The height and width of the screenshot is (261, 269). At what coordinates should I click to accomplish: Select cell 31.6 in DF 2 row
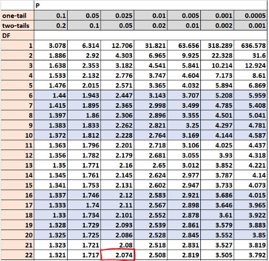[x=250, y=56]
